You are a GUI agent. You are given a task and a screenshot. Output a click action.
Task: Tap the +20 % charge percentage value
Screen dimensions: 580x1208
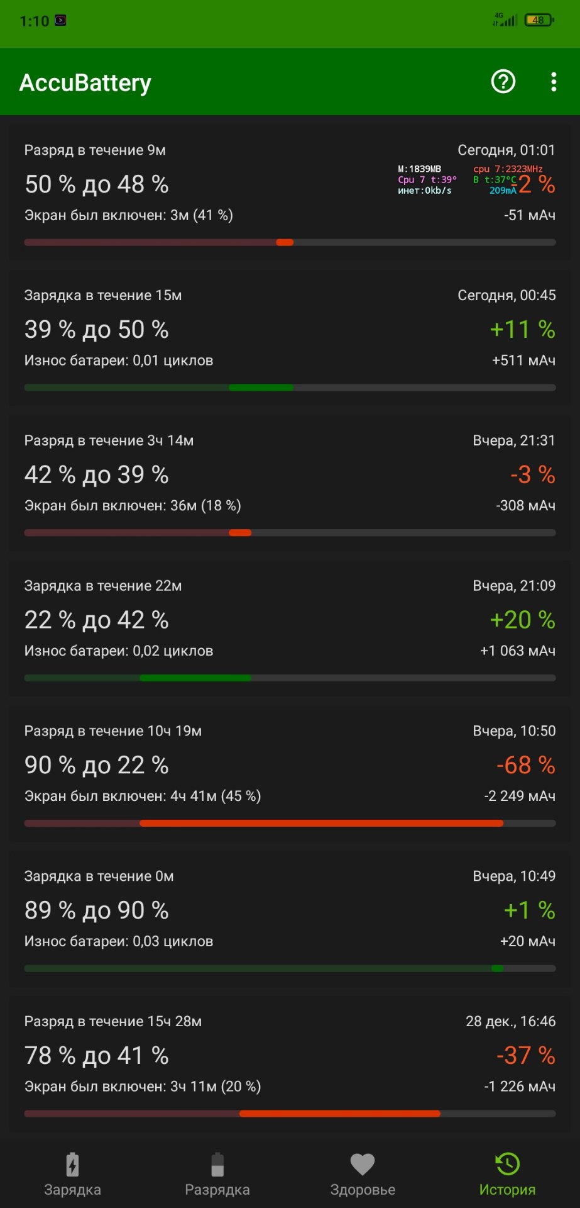[x=522, y=620]
